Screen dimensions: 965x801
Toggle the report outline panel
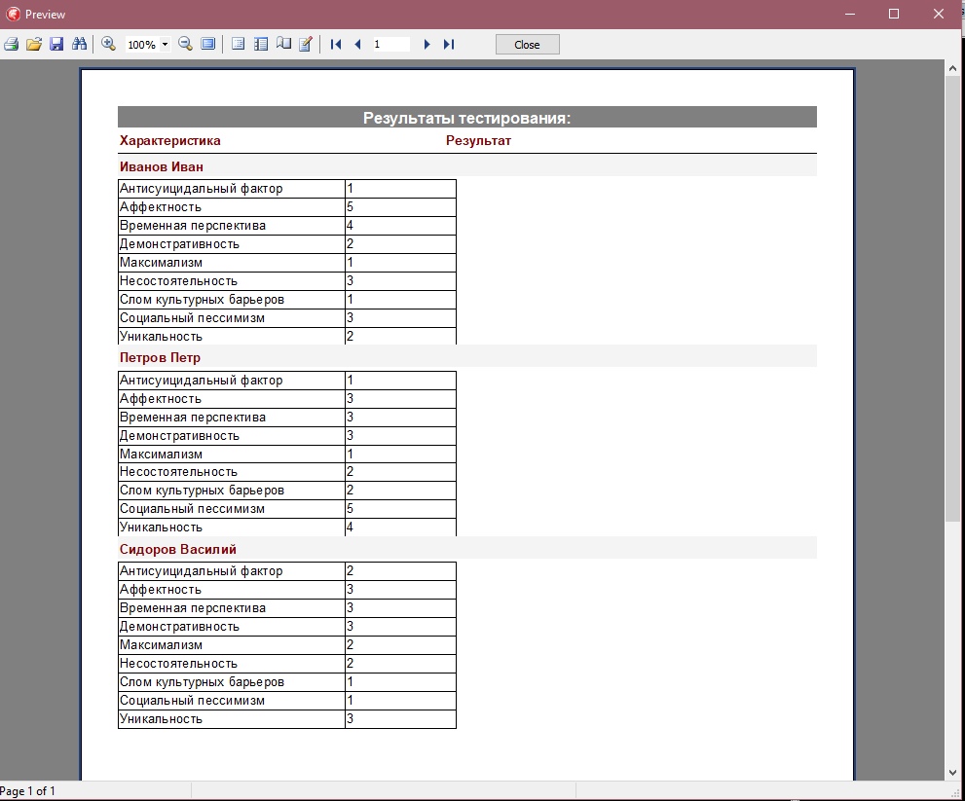[x=239, y=45]
